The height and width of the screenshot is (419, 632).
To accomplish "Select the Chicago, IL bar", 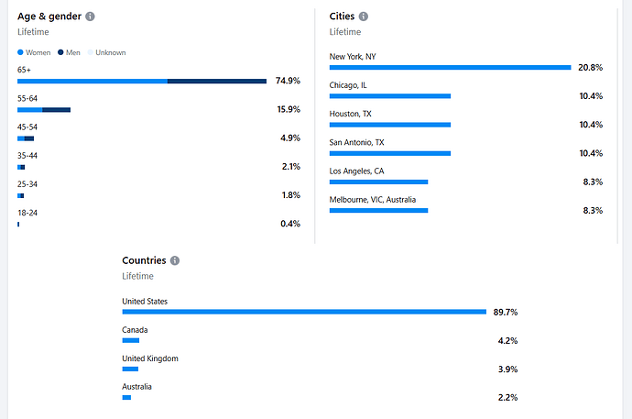I will pos(390,95).
